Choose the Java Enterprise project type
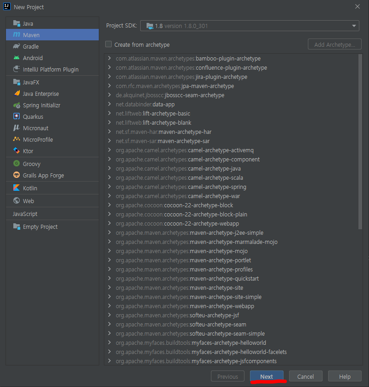This screenshot has height=387, width=369. (52, 94)
